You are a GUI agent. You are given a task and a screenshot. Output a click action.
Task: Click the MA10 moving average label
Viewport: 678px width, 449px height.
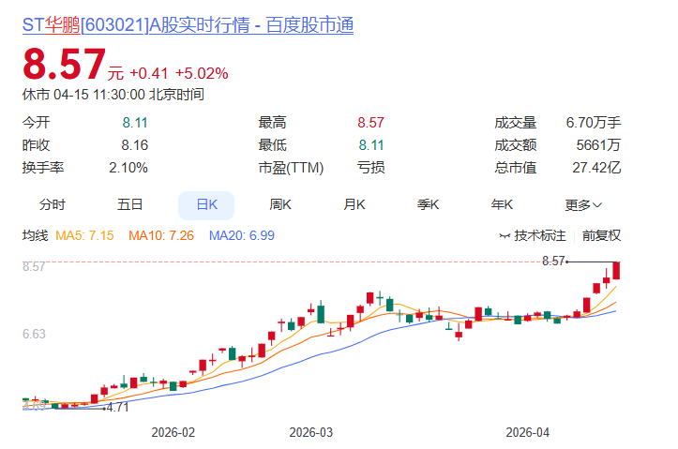(x=161, y=236)
